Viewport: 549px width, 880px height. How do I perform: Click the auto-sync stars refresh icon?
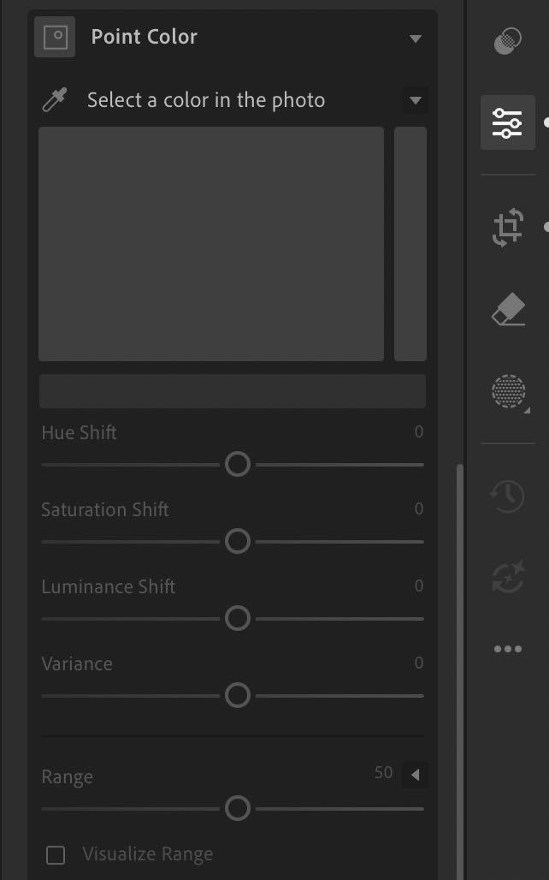click(x=507, y=577)
